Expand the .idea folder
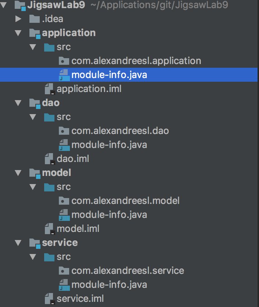The width and height of the screenshot is (259, 307). pyautogui.click(x=17, y=19)
